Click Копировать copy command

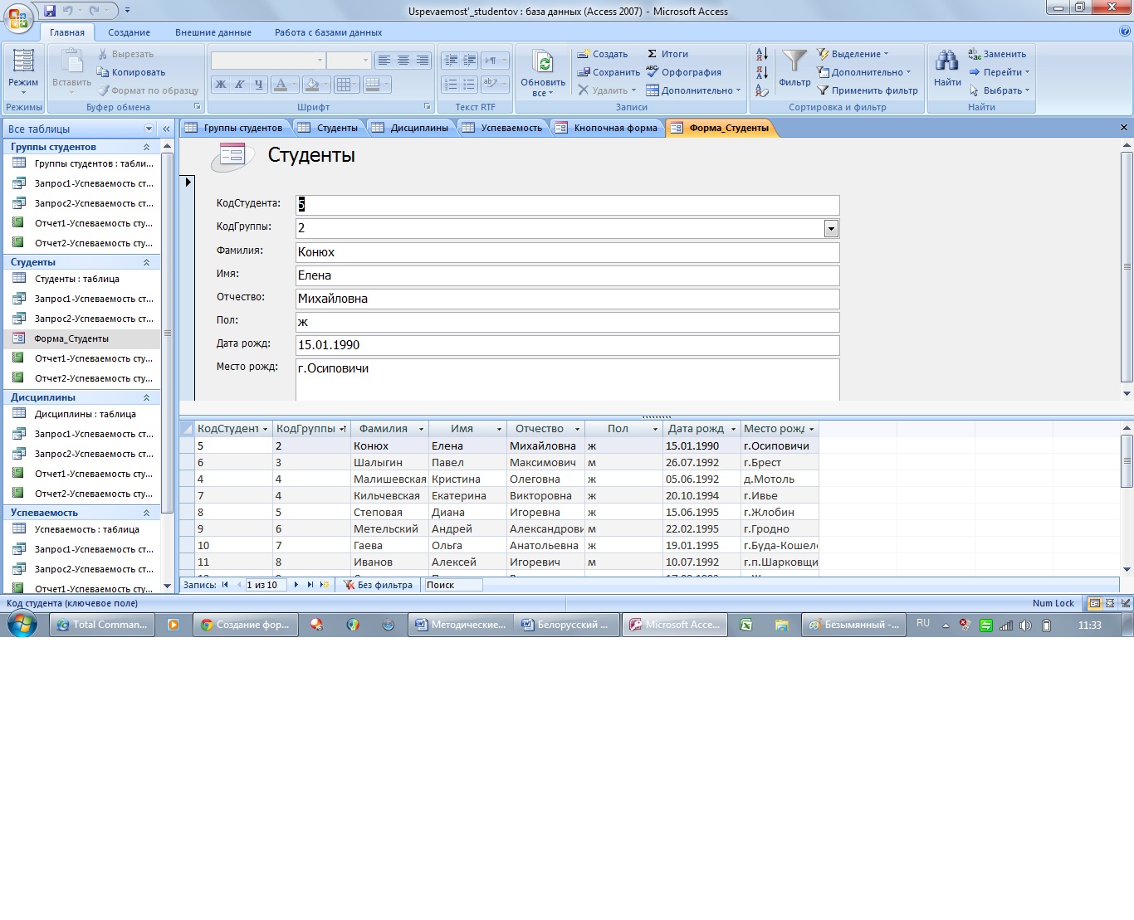point(131,72)
